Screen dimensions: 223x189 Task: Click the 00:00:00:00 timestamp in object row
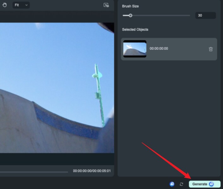[159, 48]
